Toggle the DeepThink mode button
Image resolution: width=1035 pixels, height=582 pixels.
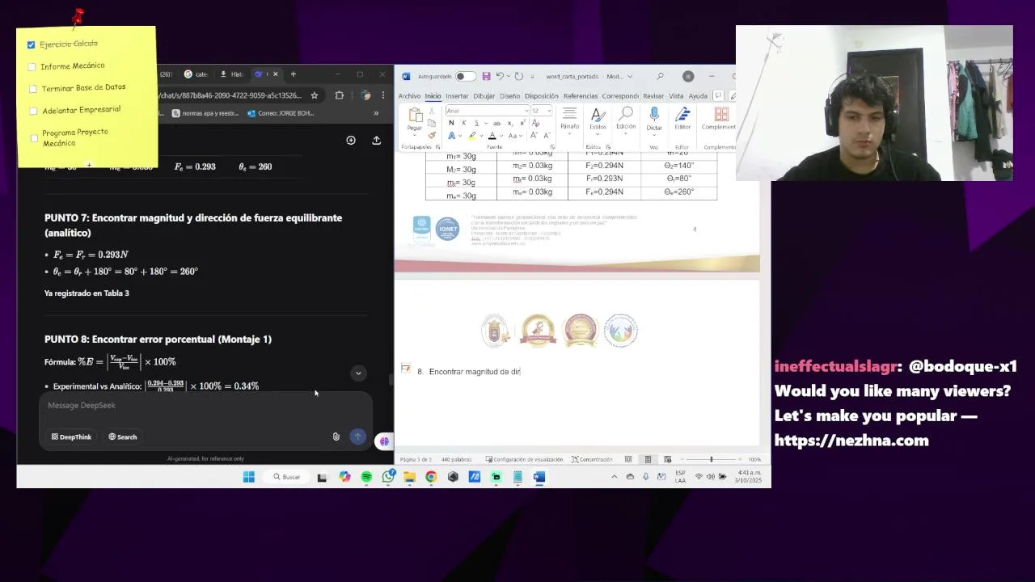pos(71,436)
